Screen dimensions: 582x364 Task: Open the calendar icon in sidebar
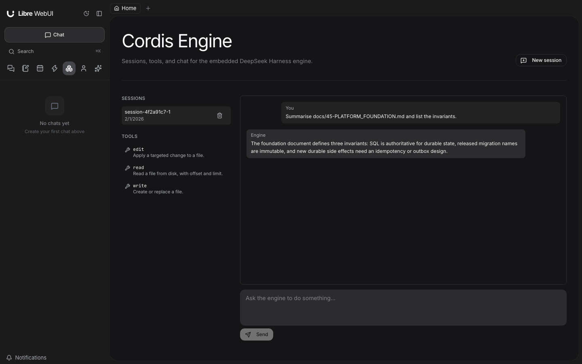click(40, 68)
